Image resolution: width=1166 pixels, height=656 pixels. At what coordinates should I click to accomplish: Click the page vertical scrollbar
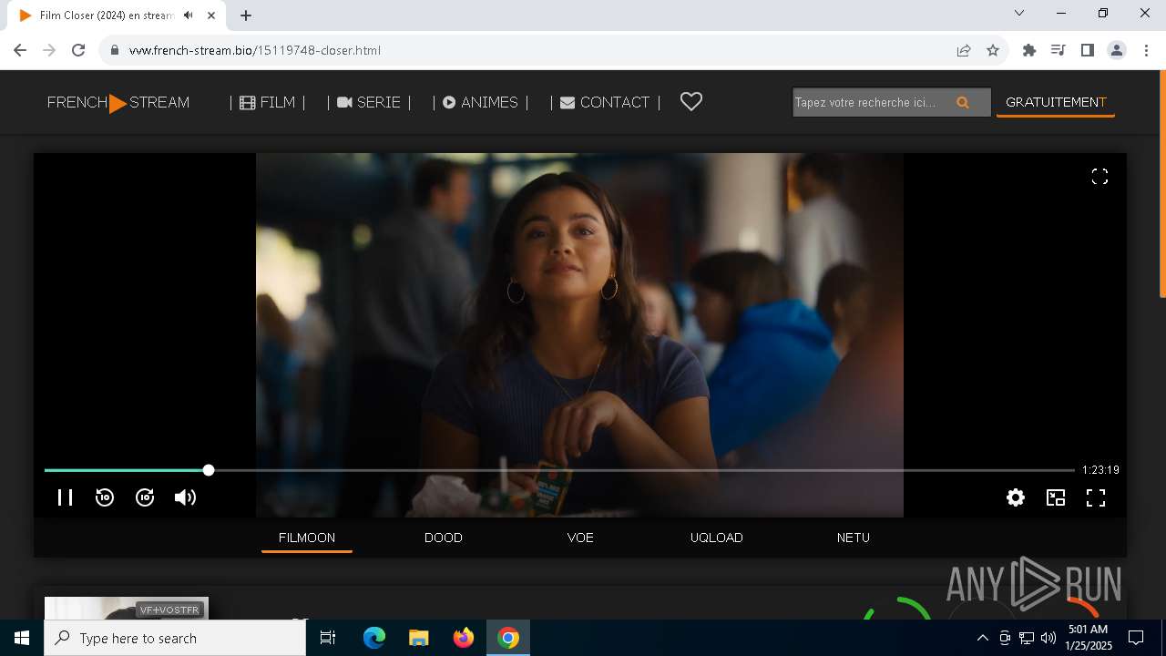(x=1161, y=184)
